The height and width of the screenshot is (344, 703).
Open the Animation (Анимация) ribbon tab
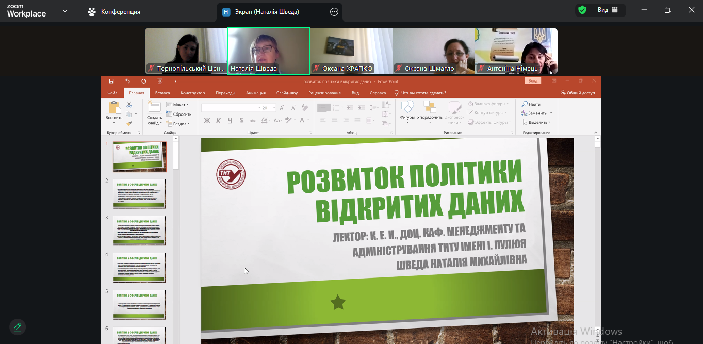256,93
